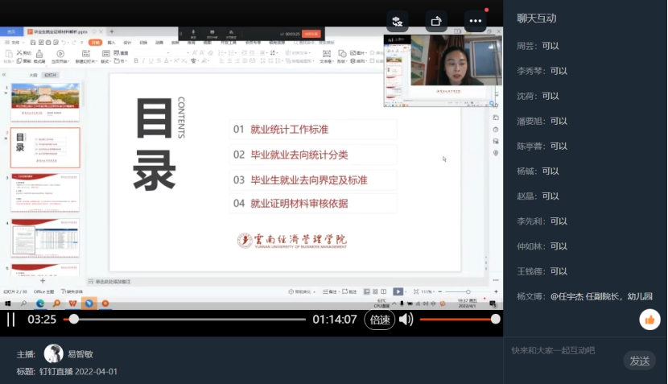Screen dimensions: 668x384
Task: Mute the video with the speaker icon
Action: (406, 320)
